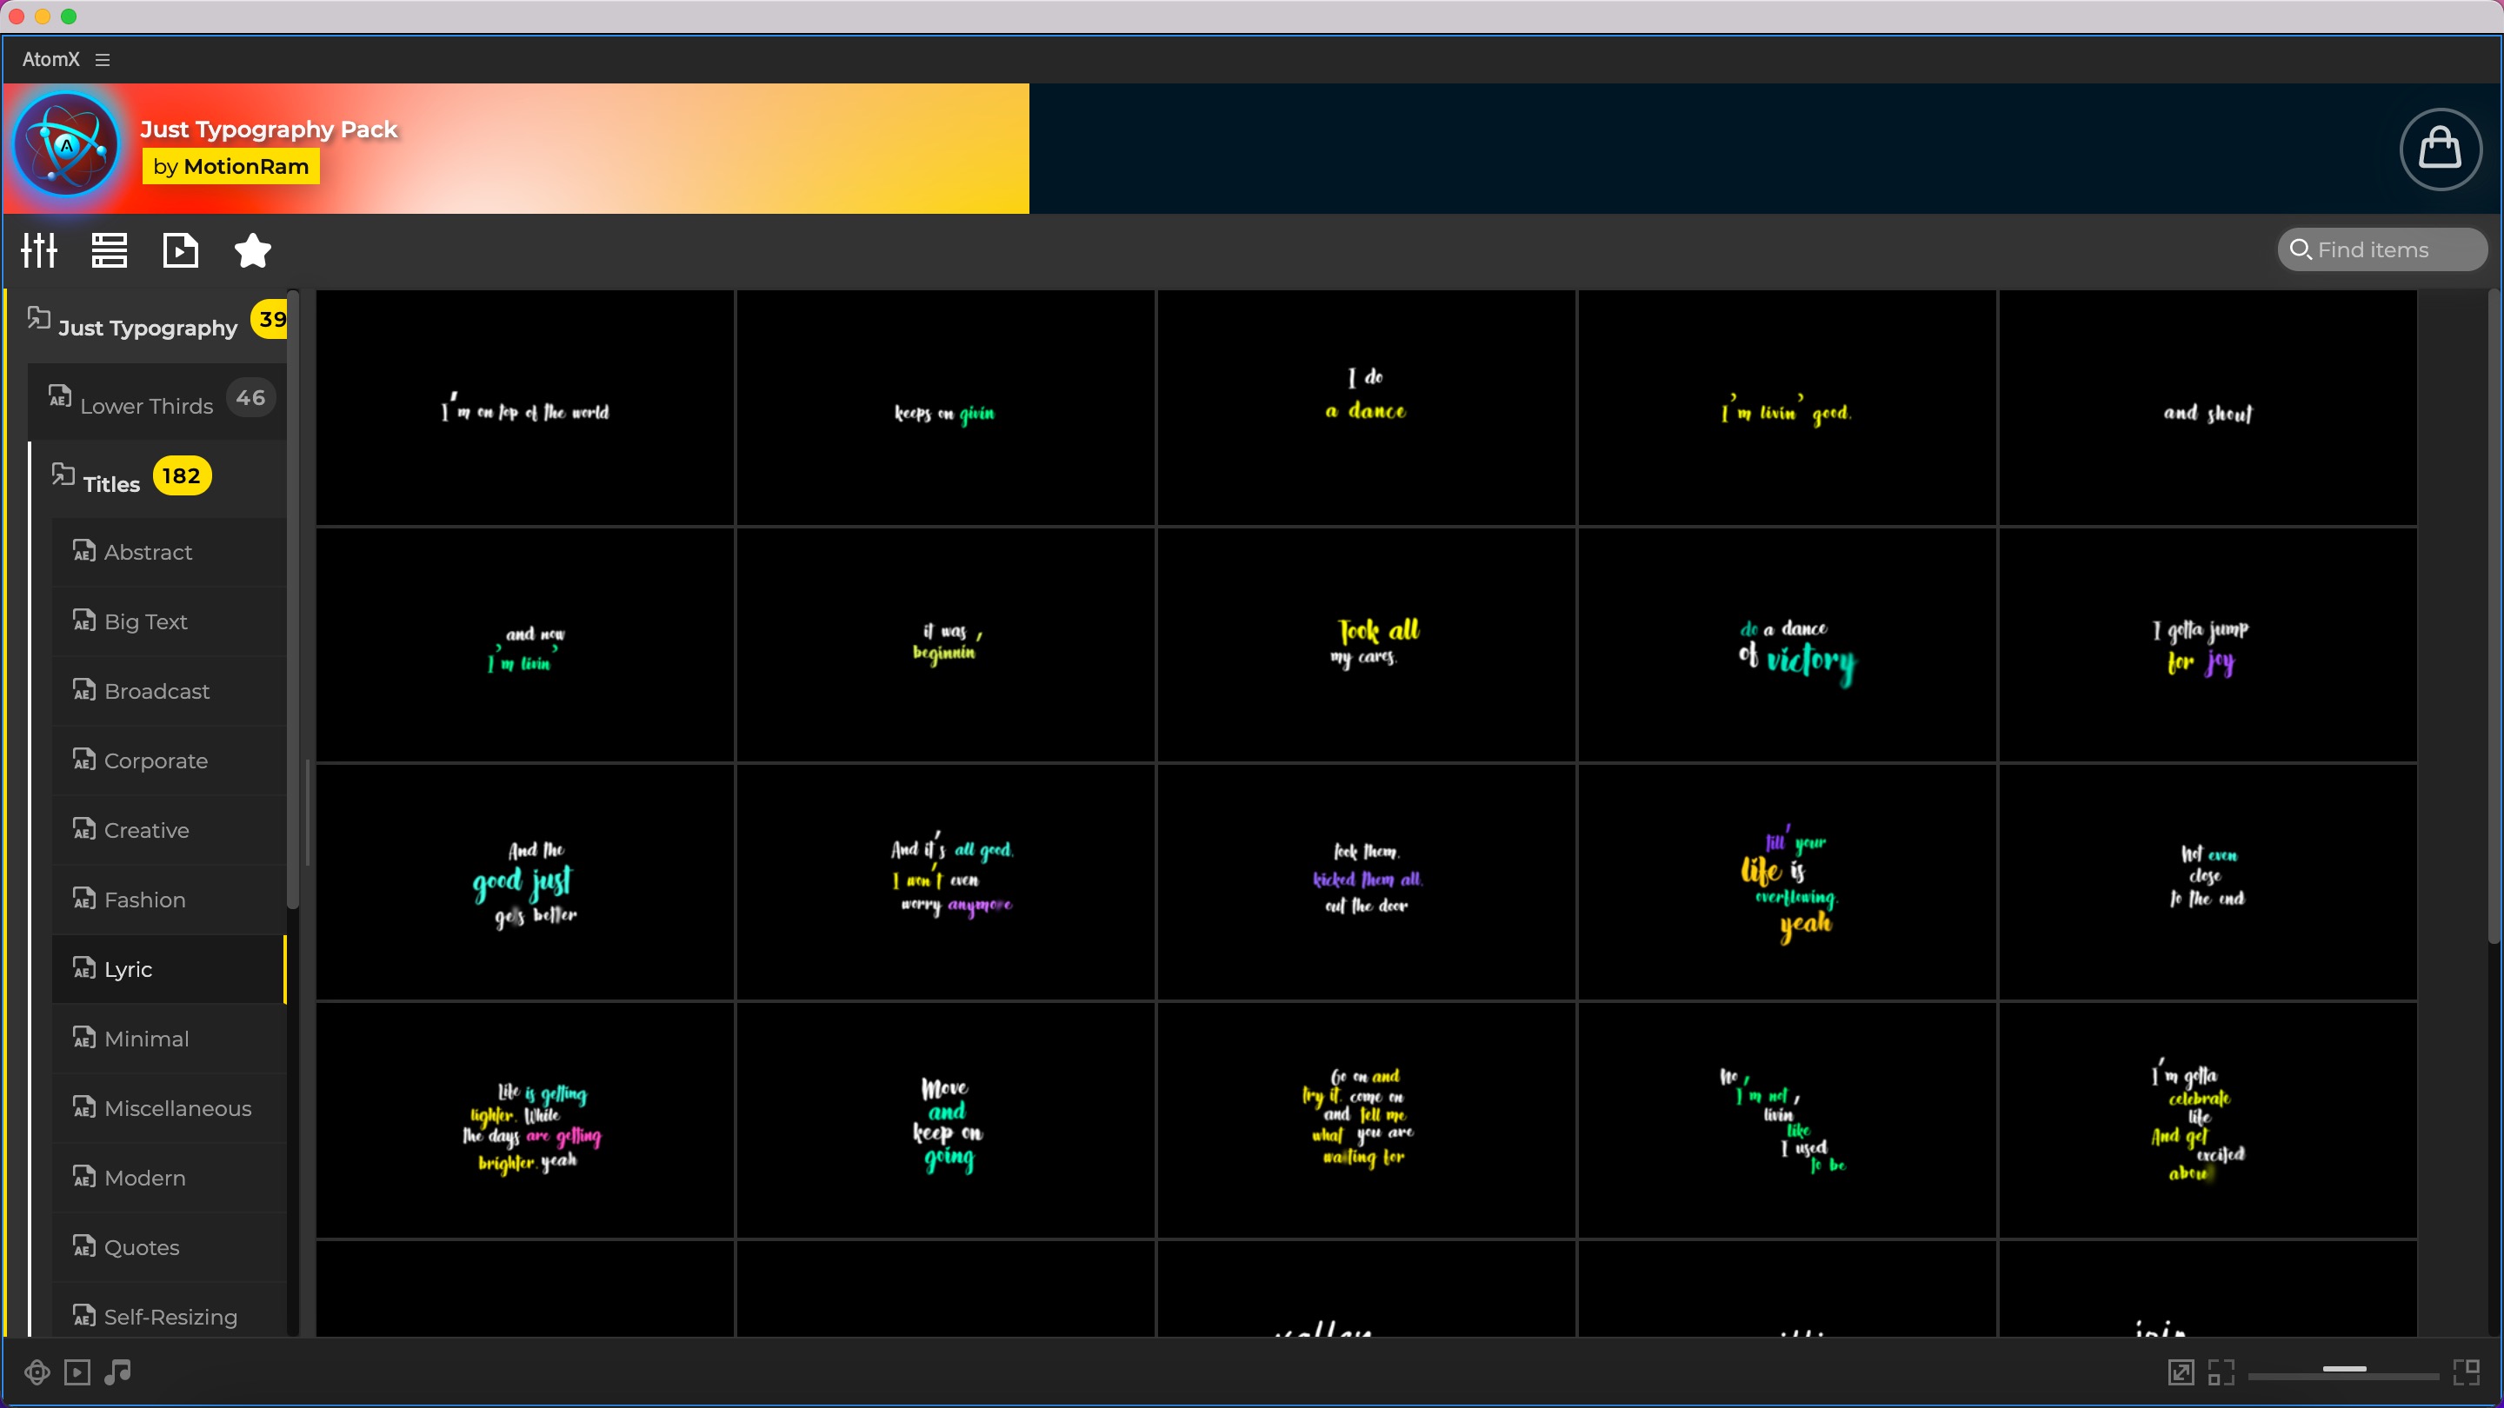The height and width of the screenshot is (1408, 2504).
Task: Open the shopping bag store icon
Action: [x=2440, y=149]
